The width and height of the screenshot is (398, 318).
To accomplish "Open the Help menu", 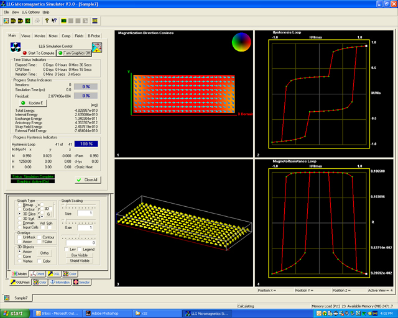I will click(45, 12).
